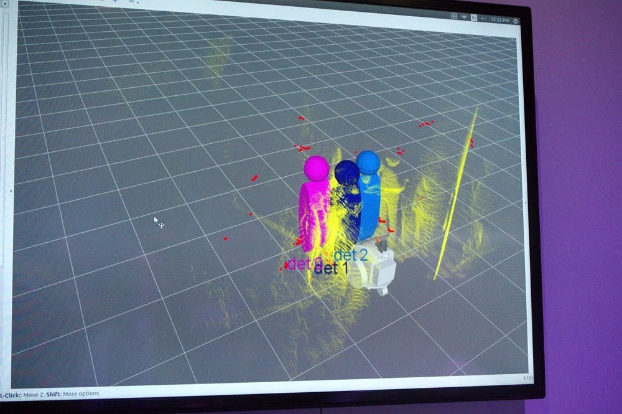This screenshot has height=414, width=622.
Task: Open the Wi-Fi network indicator
Action: [464, 17]
